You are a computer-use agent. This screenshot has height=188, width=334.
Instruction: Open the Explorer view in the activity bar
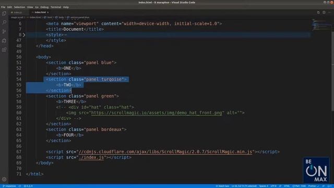[x=4, y=14]
